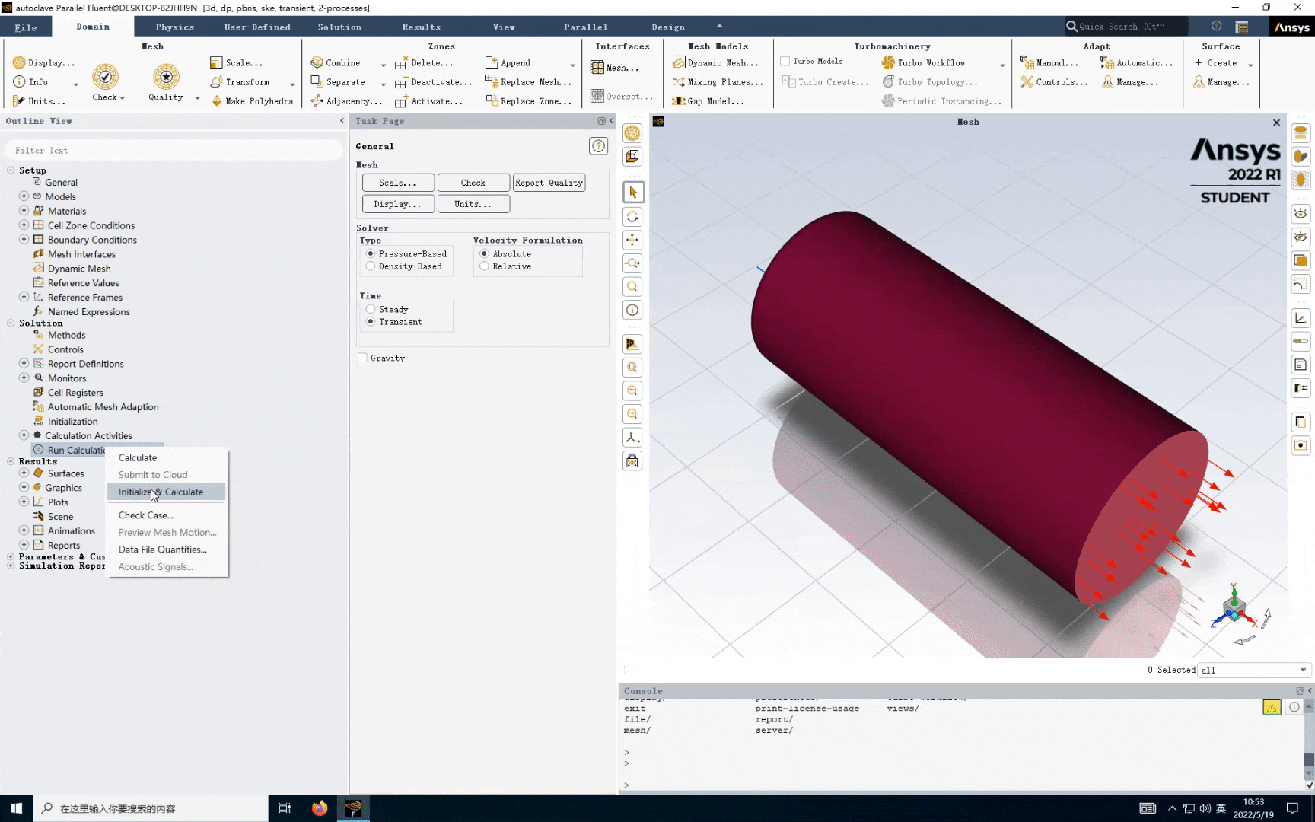Click the rotate view tool icon
Image resolution: width=1315 pixels, height=822 pixels.
click(x=632, y=217)
